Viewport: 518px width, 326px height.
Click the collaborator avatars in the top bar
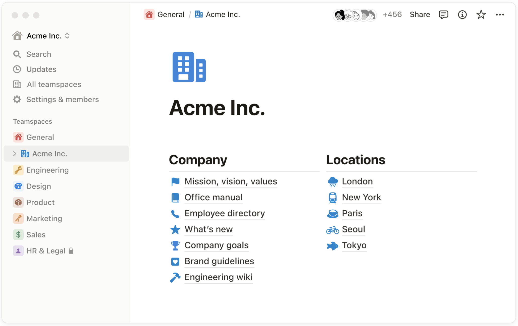click(354, 15)
